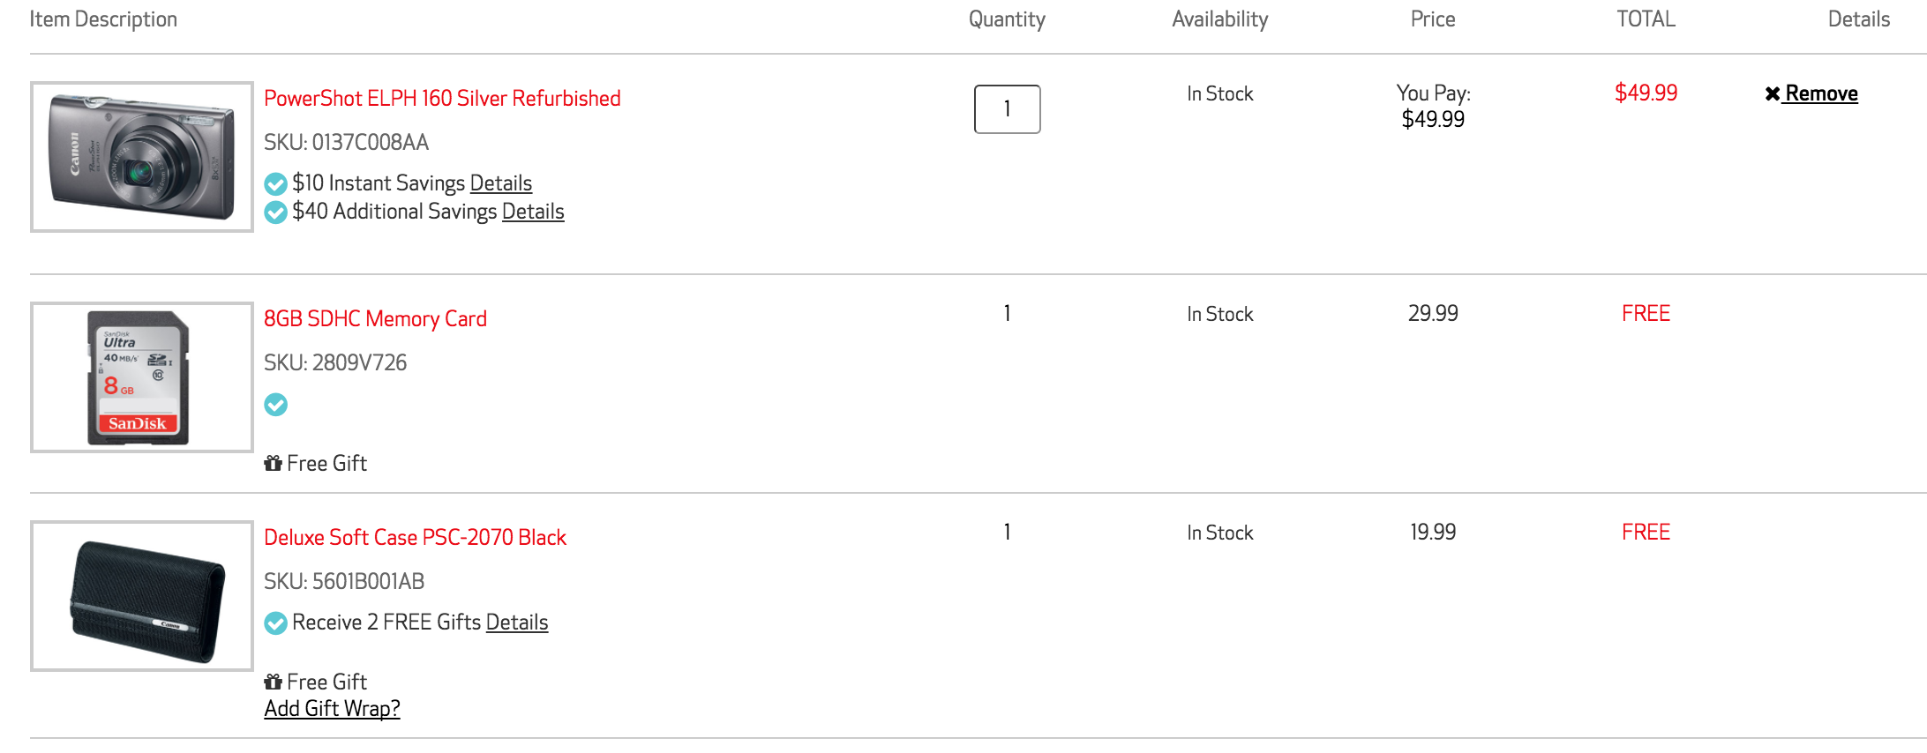Click the X remove icon for the PowerShot camera

[x=1772, y=93]
